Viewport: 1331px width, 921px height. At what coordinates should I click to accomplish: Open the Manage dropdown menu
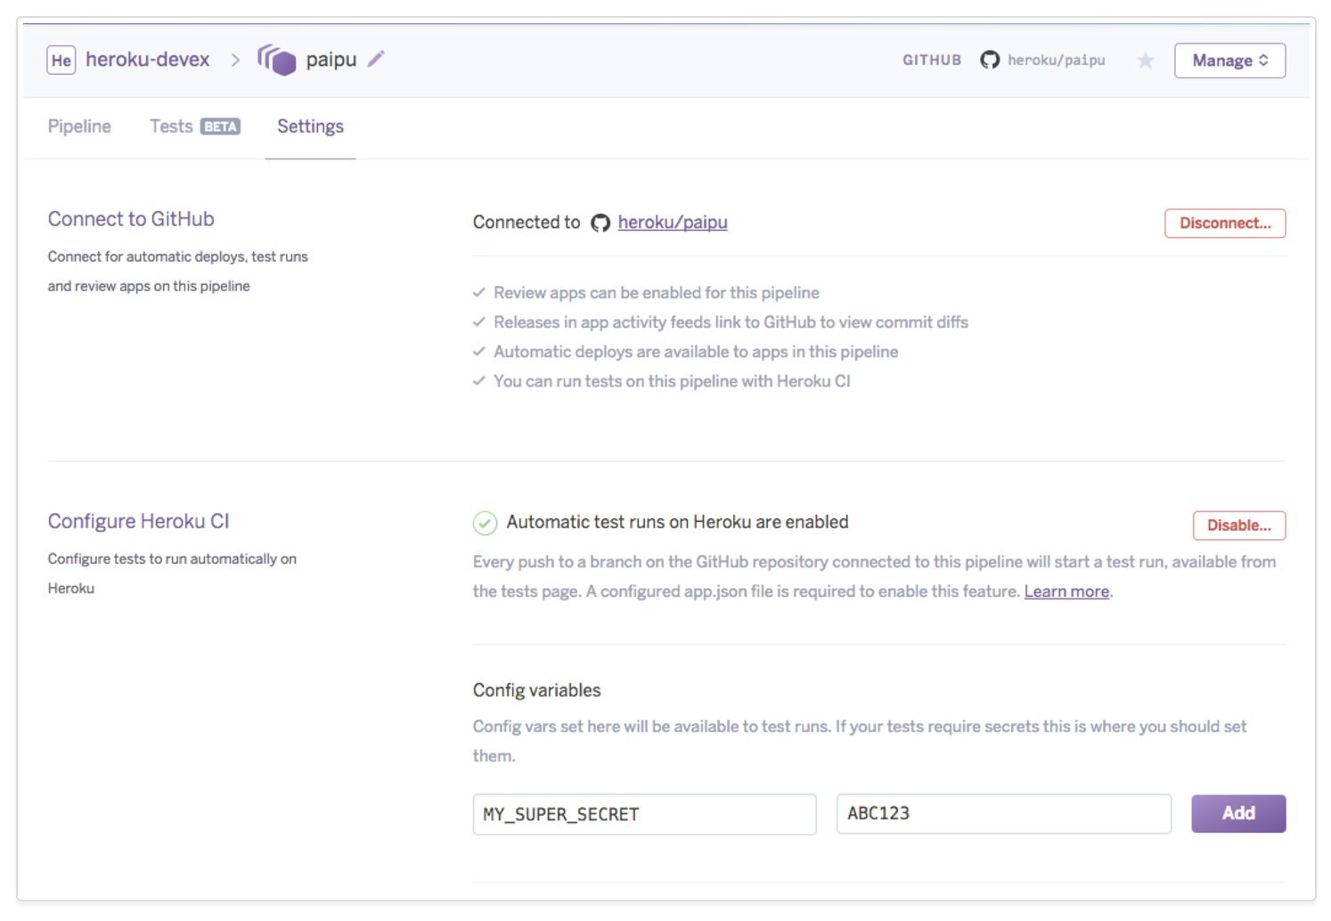click(1229, 61)
